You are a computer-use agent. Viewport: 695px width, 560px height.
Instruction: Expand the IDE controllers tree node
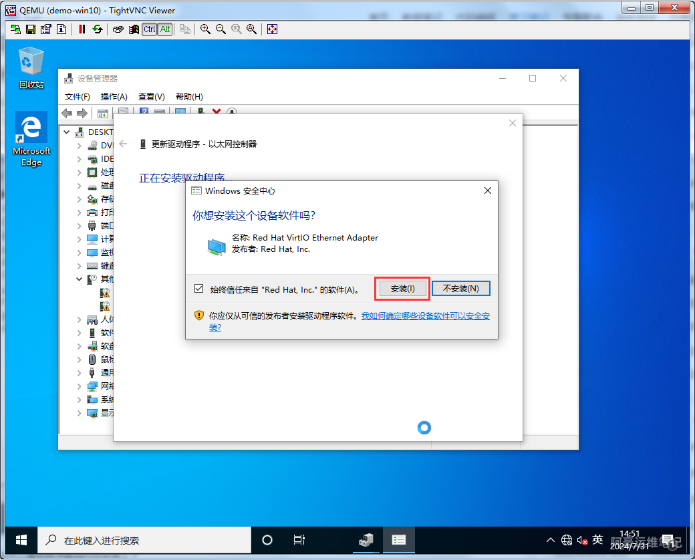click(80, 159)
